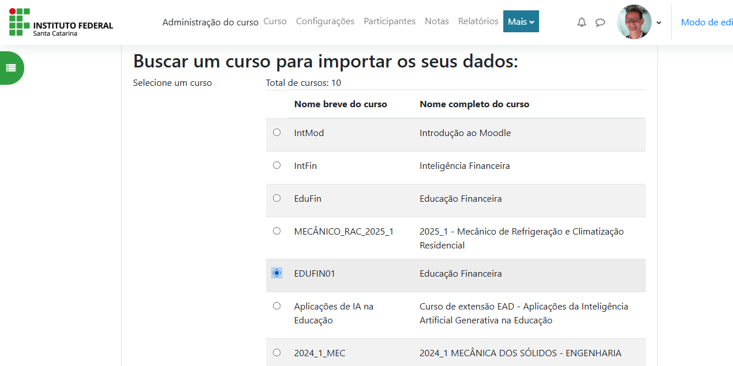Go to the Curso tab
The width and height of the screenshot is (733, 366).
click(275, 21)
